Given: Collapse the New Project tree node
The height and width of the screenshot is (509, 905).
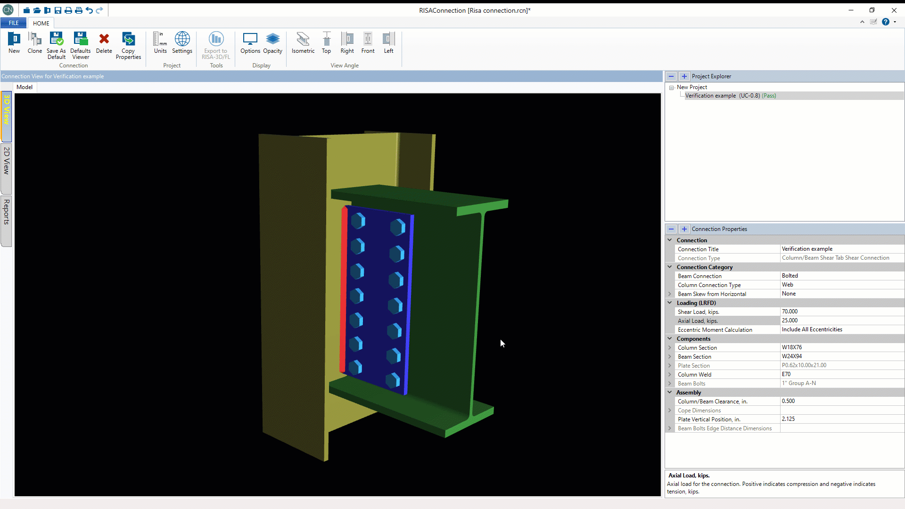Looking at the screenshot, I should pyautogui.click(x=672, y=88).
